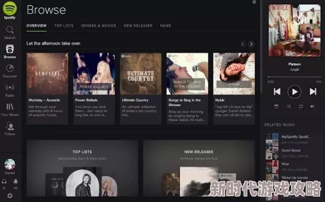This screenshot has height=202, width=325.
Task: Open the New Releases banner
Action: [x=199, y=168]
